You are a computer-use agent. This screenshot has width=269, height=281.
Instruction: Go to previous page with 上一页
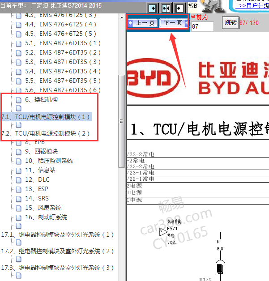click(143, 23)
